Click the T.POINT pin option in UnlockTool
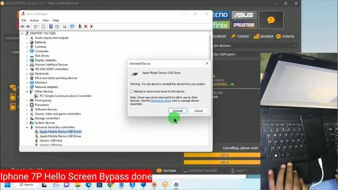 point(240,36)
